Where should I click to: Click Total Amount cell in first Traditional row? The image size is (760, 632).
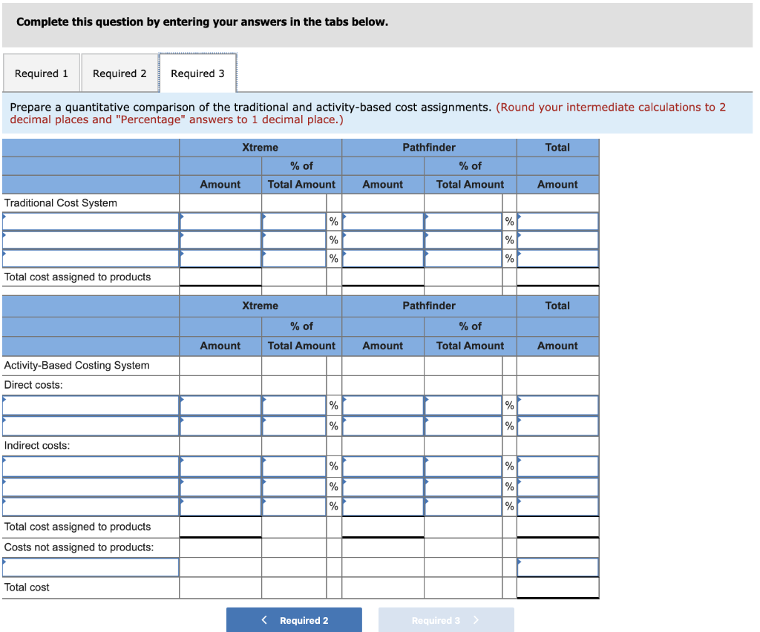557,221
